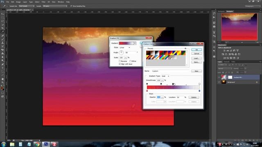This screenshot has width=262, height=147.
Task: Toggle Align with layer checkbox
Action: pos(120,64)
